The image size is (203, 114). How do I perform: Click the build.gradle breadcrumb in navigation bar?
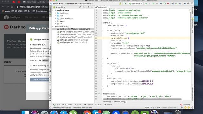86,3
